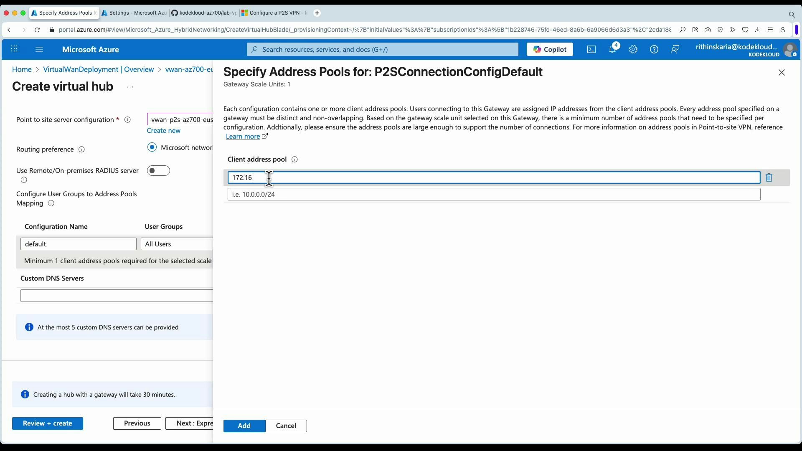The width and height of the screenshot is (802, 451).
Task: Open the Learn more link about address pools
Action: (244, 136)
